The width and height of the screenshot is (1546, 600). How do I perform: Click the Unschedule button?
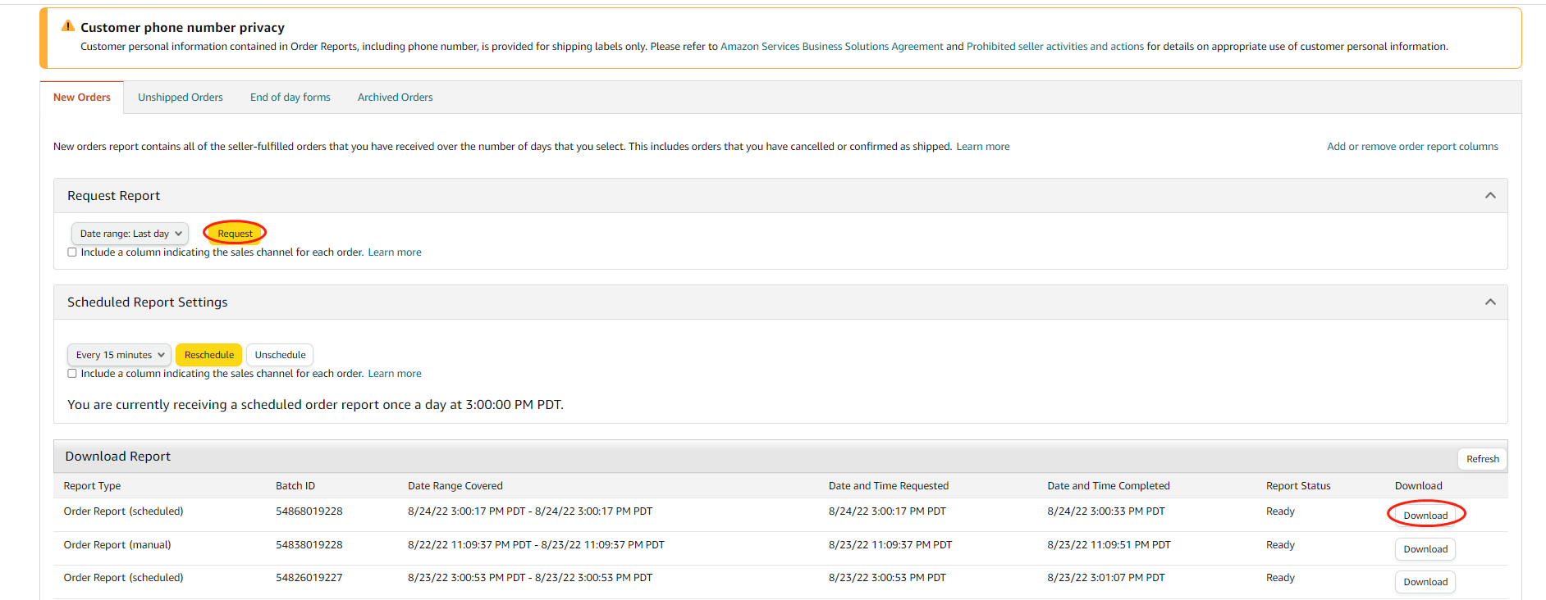tap(280, 355)
